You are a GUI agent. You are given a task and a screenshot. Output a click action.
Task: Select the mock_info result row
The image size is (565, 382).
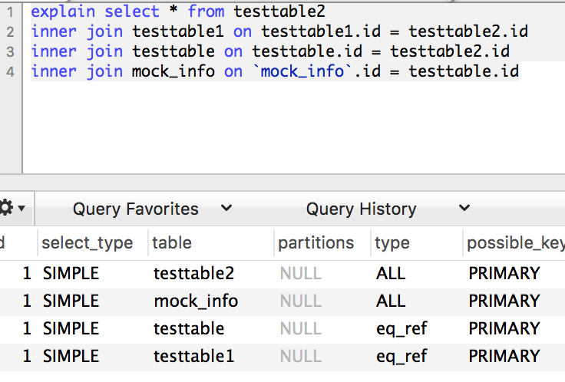tap(282, 301)
